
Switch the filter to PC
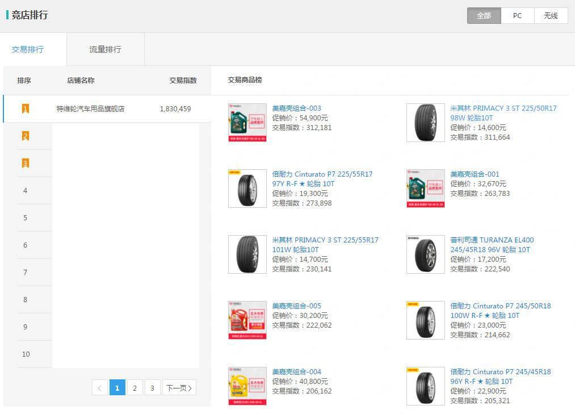click(517, 16)
